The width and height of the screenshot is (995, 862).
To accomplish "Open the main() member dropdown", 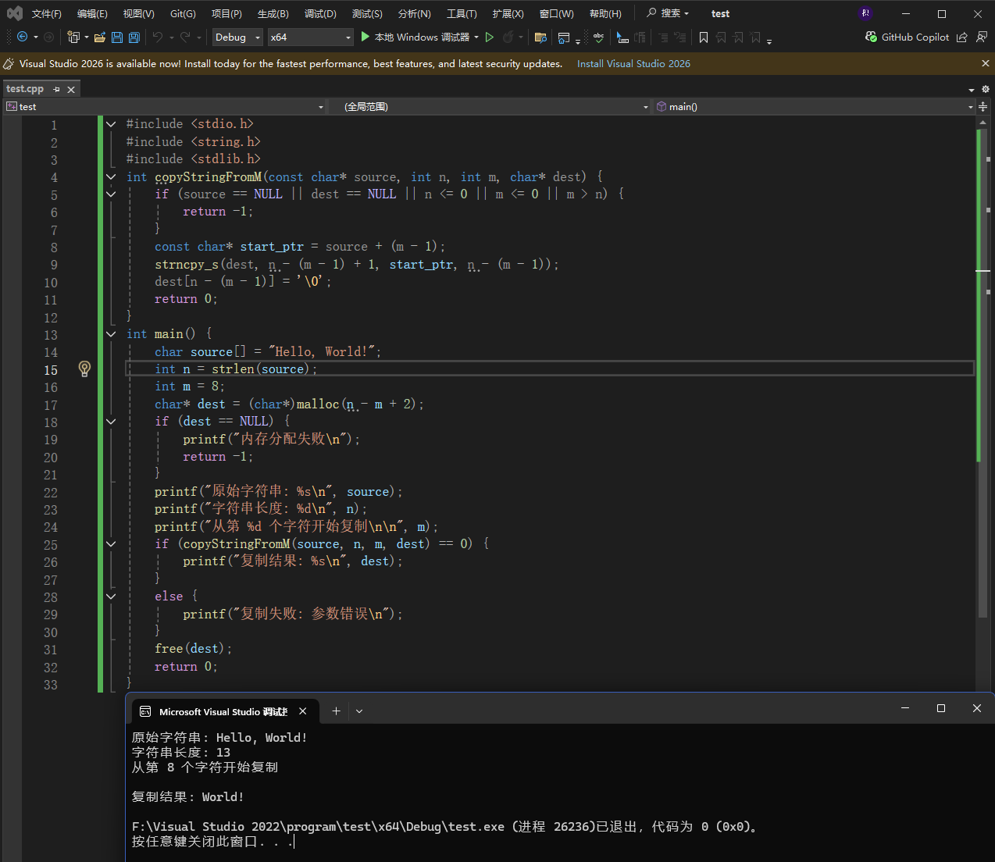I will point(815,106).
